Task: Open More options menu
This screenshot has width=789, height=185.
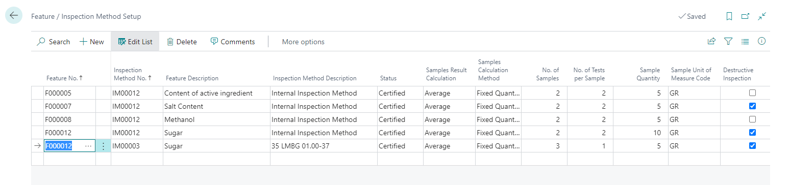Action: [x=303, y=42]
